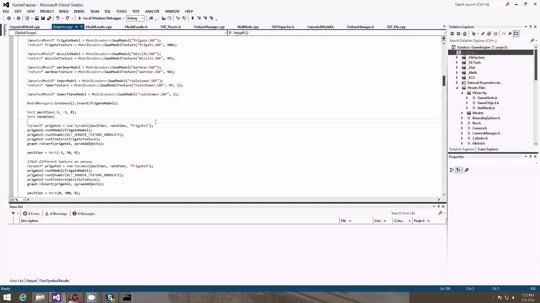Click the Error List filter funnel icon
The width and height of the screenshot is (540, 303).
[x=13, y=214]
